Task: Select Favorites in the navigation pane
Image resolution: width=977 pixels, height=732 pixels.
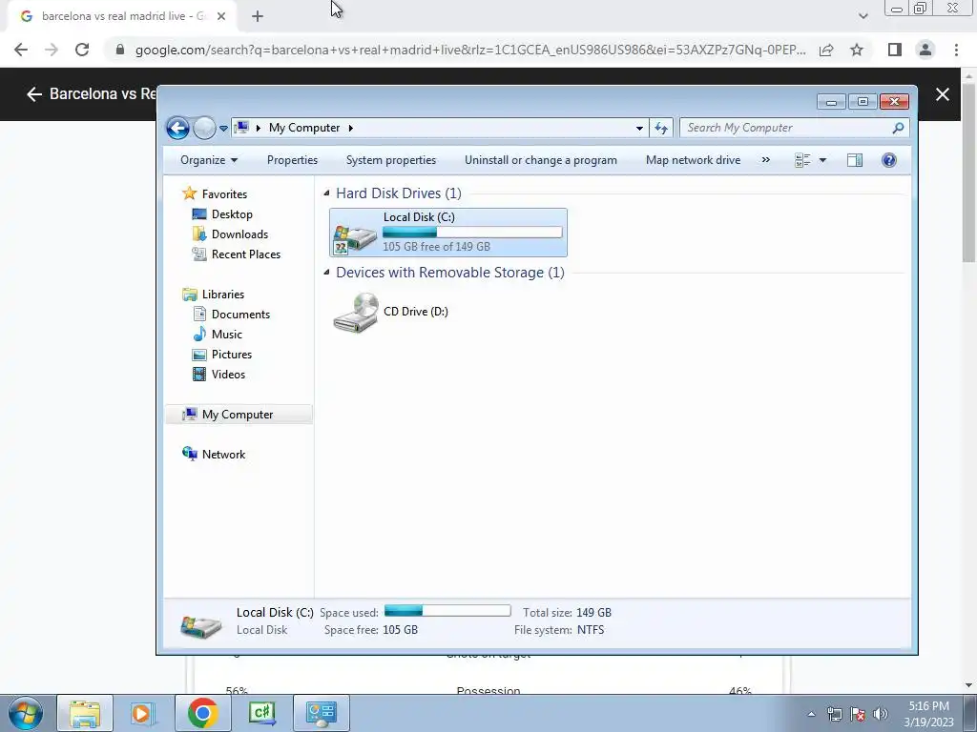Action: tap(224, 194)
